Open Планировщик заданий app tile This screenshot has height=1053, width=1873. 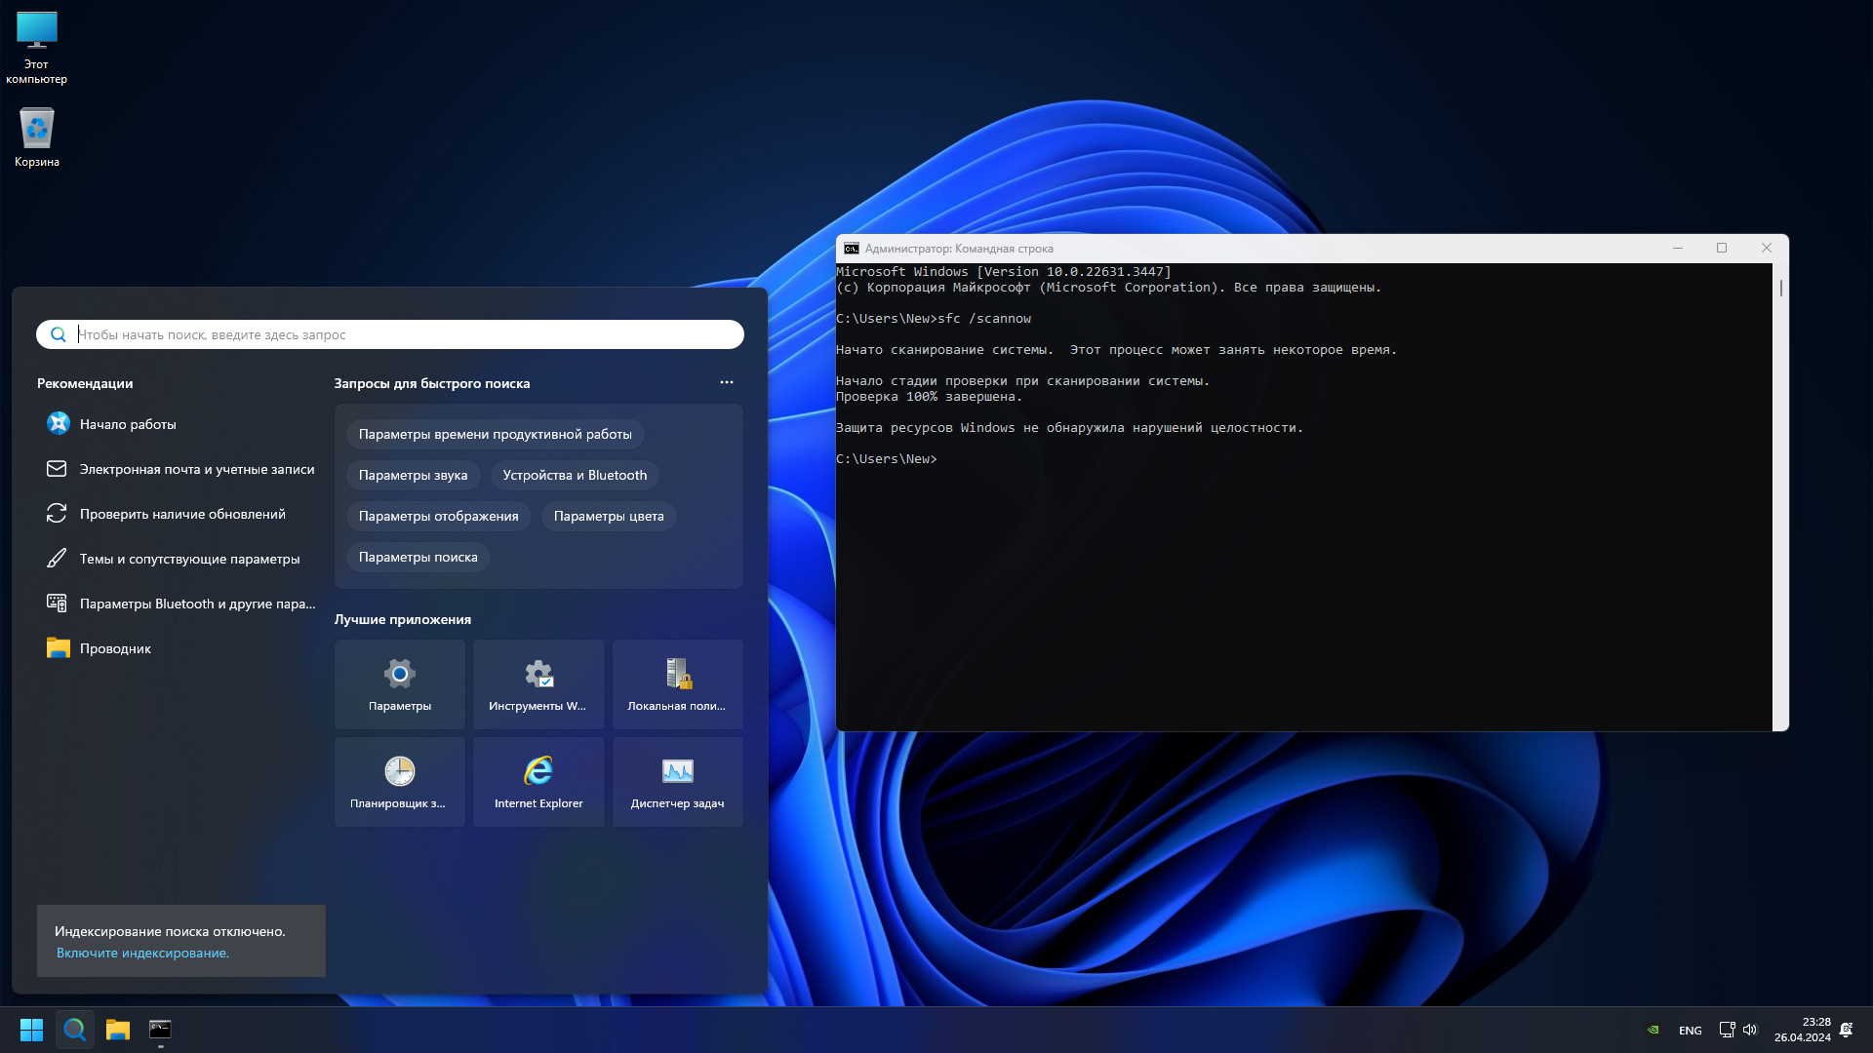(399, 781)
